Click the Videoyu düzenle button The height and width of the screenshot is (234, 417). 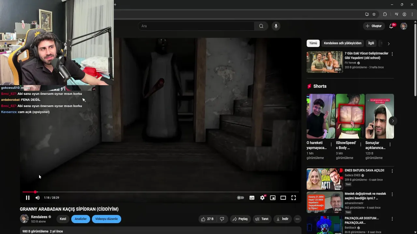(x=107, y=219)
